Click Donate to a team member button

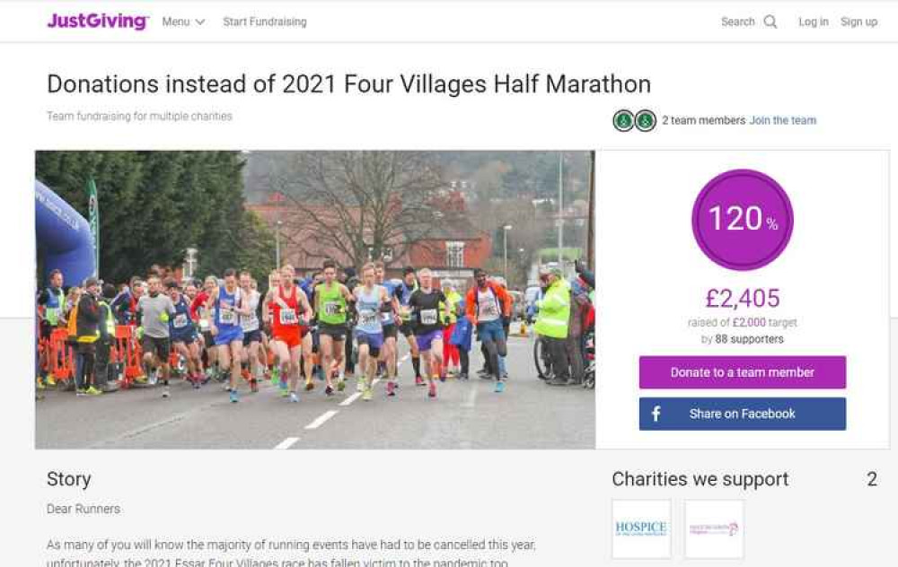[x=743, y=372]
